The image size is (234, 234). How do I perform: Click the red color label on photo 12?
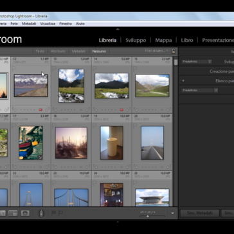(x=40, y=110)
